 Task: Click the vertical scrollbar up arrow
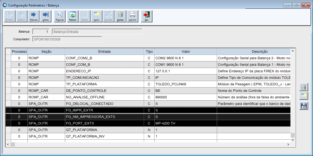[x=292, y=51]
